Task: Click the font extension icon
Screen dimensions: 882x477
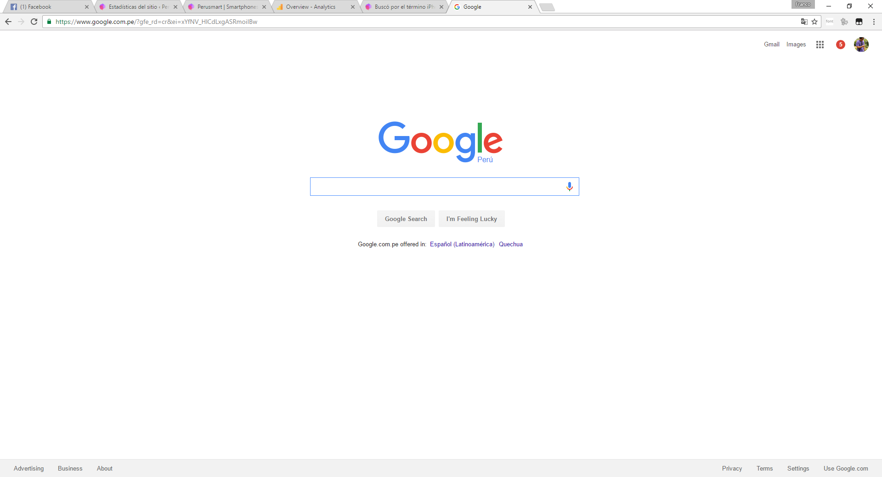Action: (x=830, y=22)
